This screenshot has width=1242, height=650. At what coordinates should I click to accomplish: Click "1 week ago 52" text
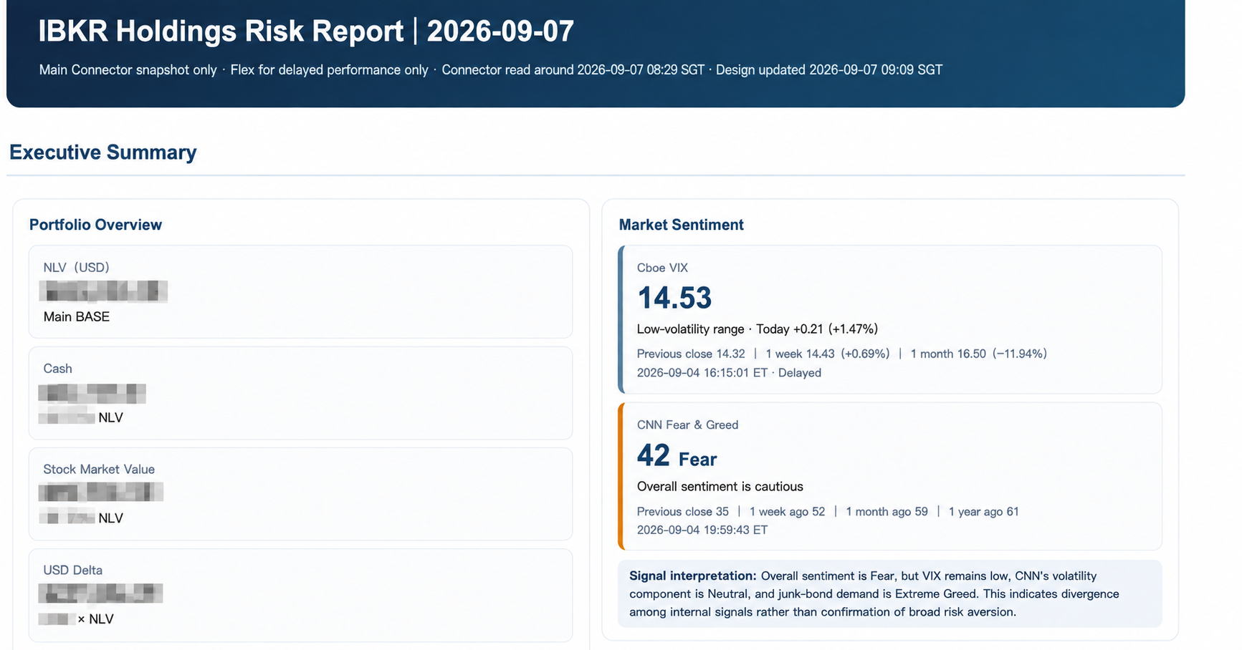click(x=787, y=512)
